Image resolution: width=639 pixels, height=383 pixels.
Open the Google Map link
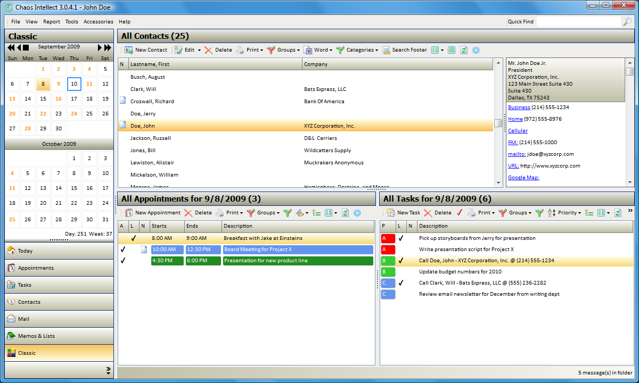pos(524,178)
